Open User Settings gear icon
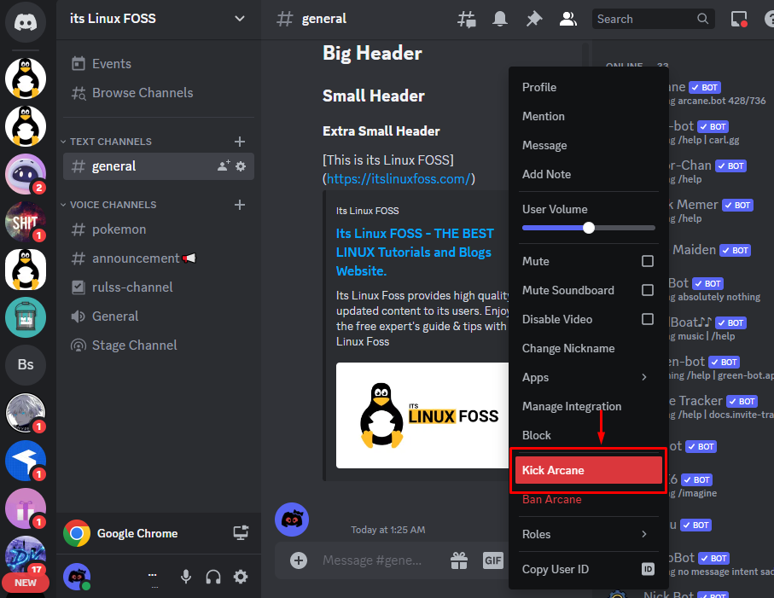The width and height of the screenshot is (774, 598). 241,577
